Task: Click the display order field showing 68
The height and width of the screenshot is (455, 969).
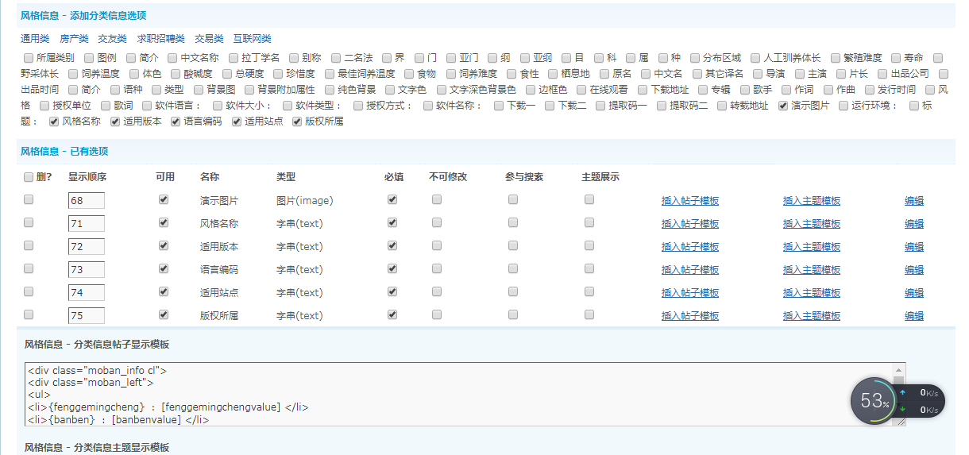Action: 86,201
